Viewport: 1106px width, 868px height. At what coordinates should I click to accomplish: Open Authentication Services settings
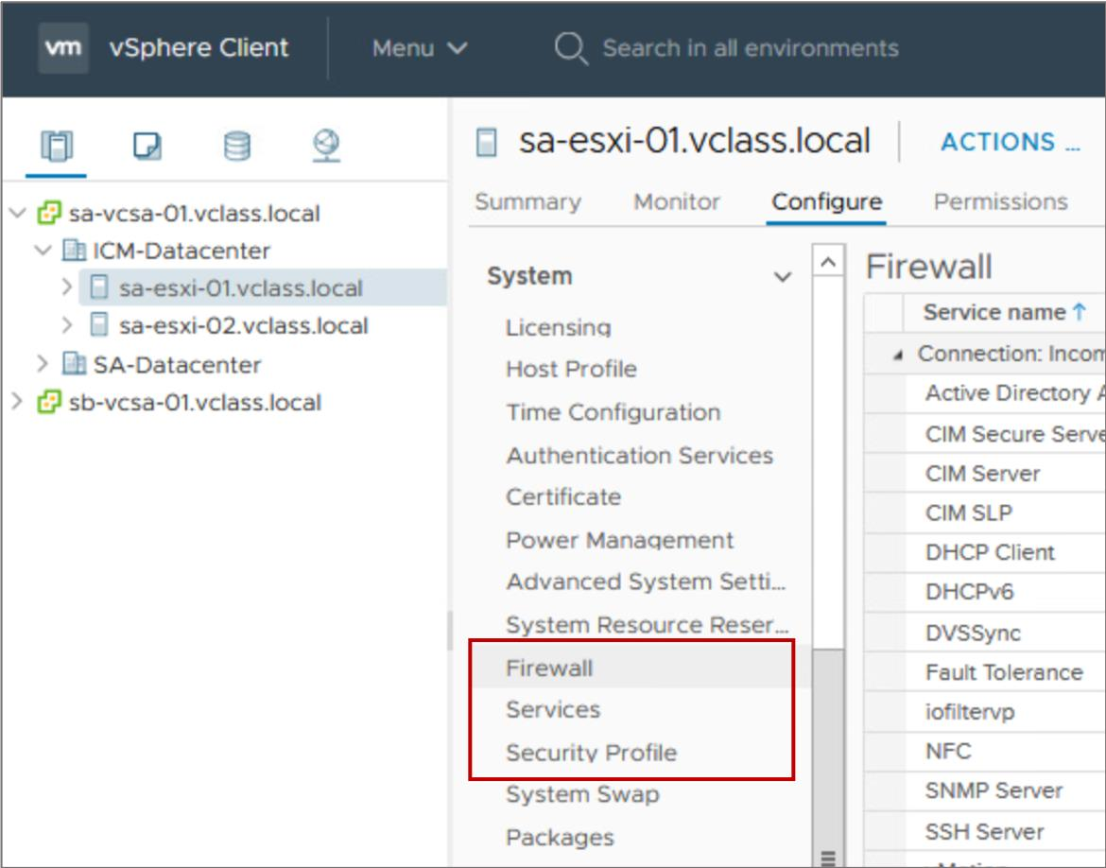coord(640,455)
